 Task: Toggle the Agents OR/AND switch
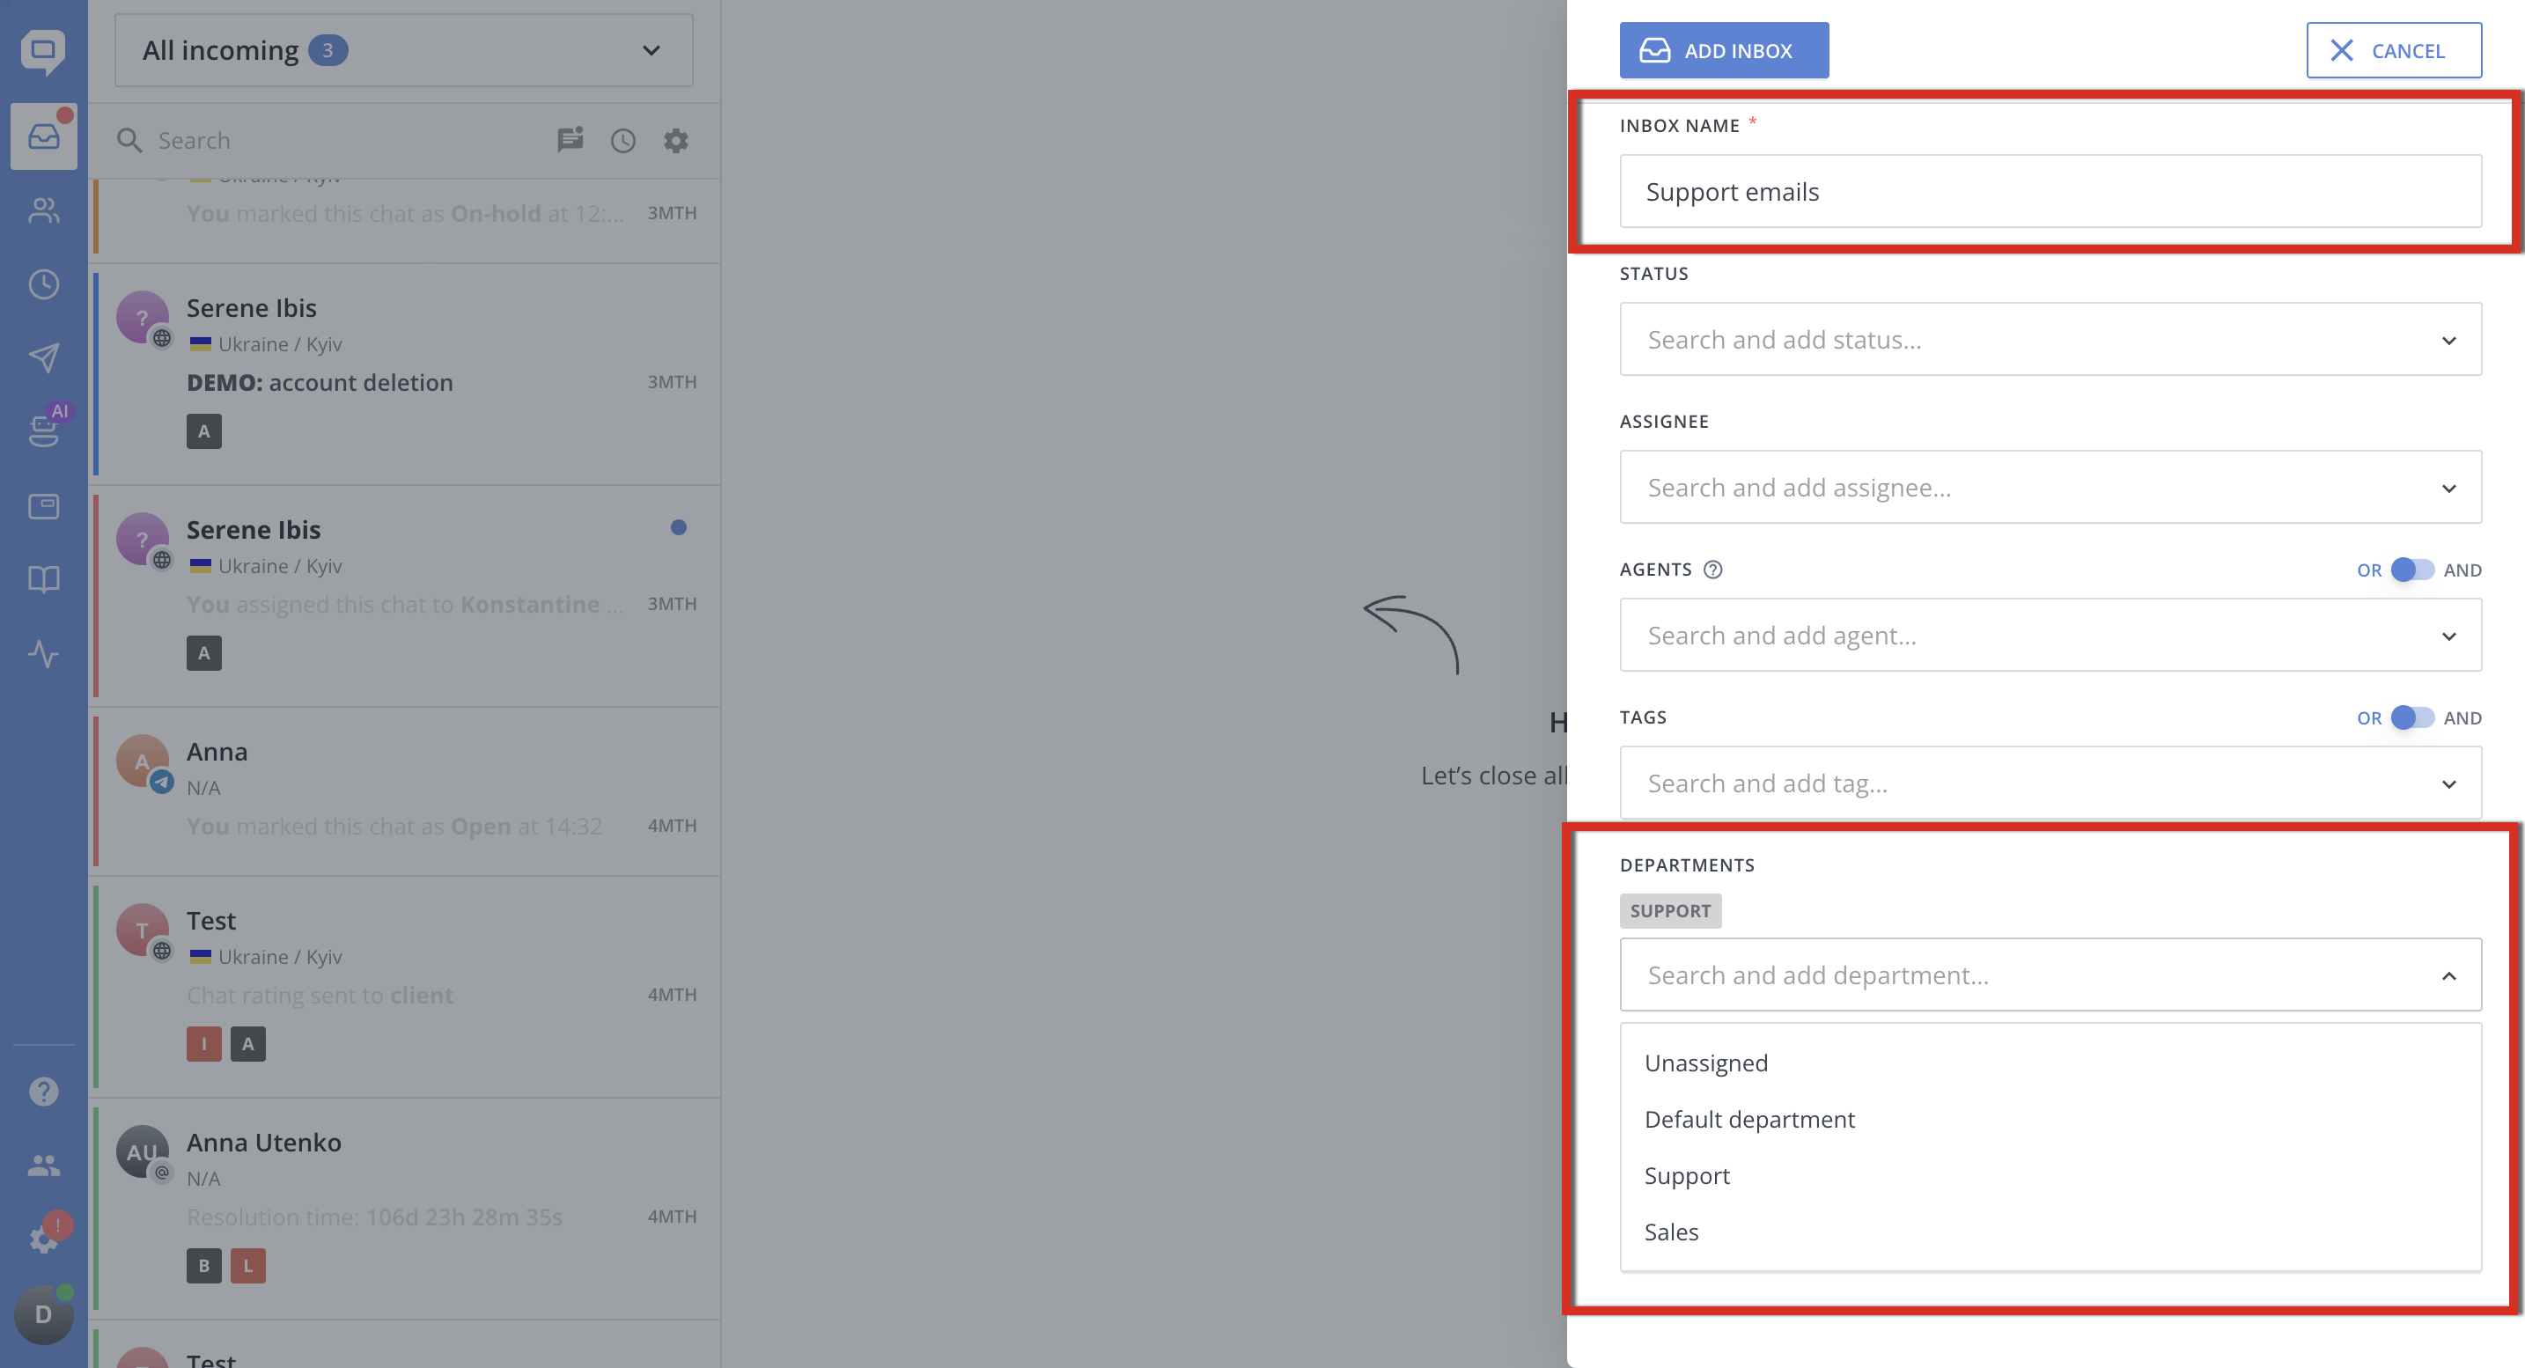[2411, 570]
